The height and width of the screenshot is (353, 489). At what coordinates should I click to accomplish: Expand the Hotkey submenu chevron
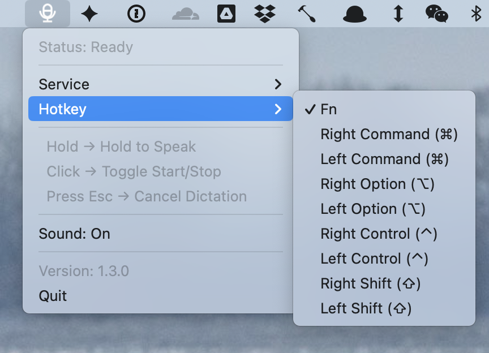(278, 109)
